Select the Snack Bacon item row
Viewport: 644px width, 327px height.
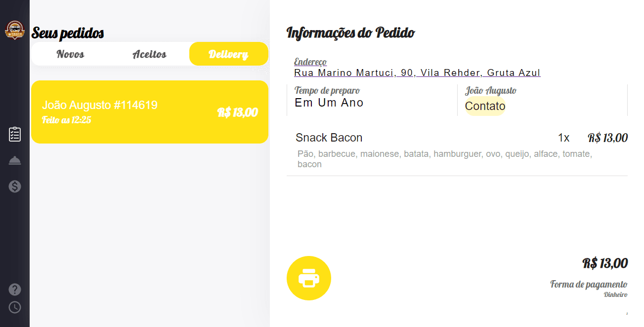[x=329, y=138]
